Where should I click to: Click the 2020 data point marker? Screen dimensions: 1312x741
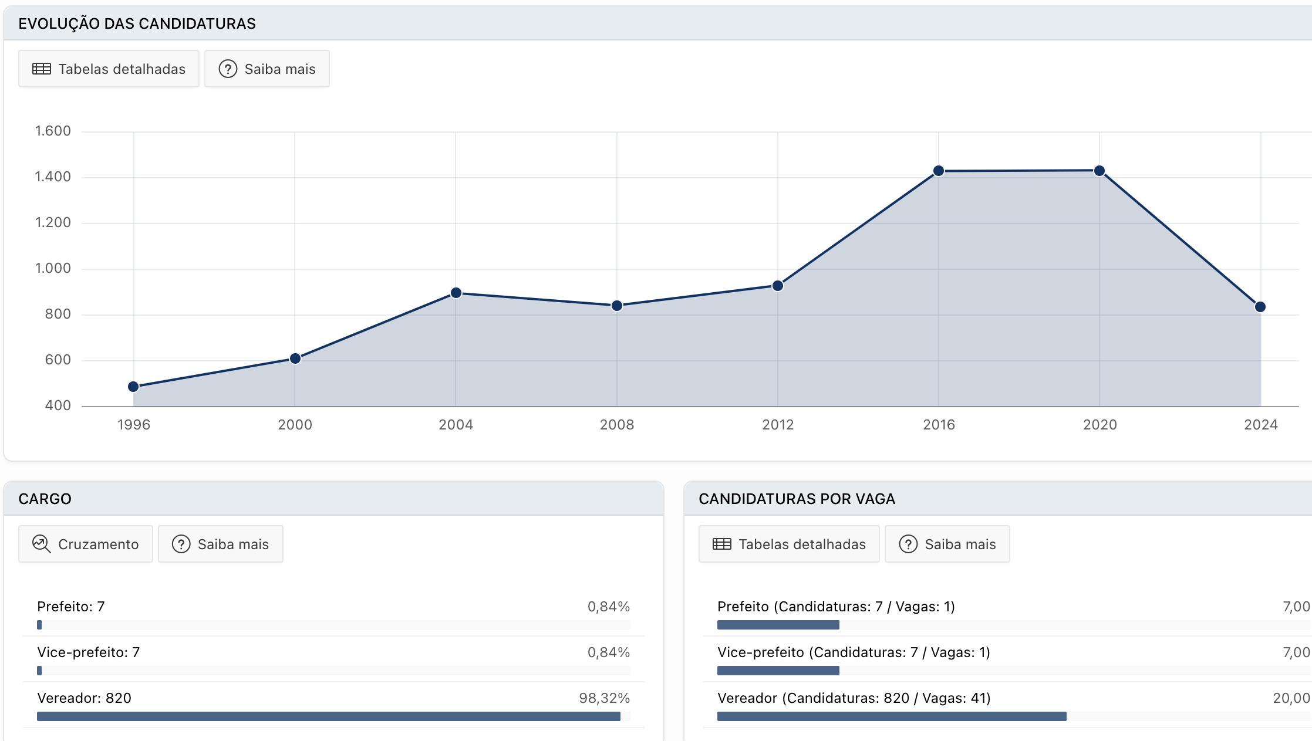1099,171
